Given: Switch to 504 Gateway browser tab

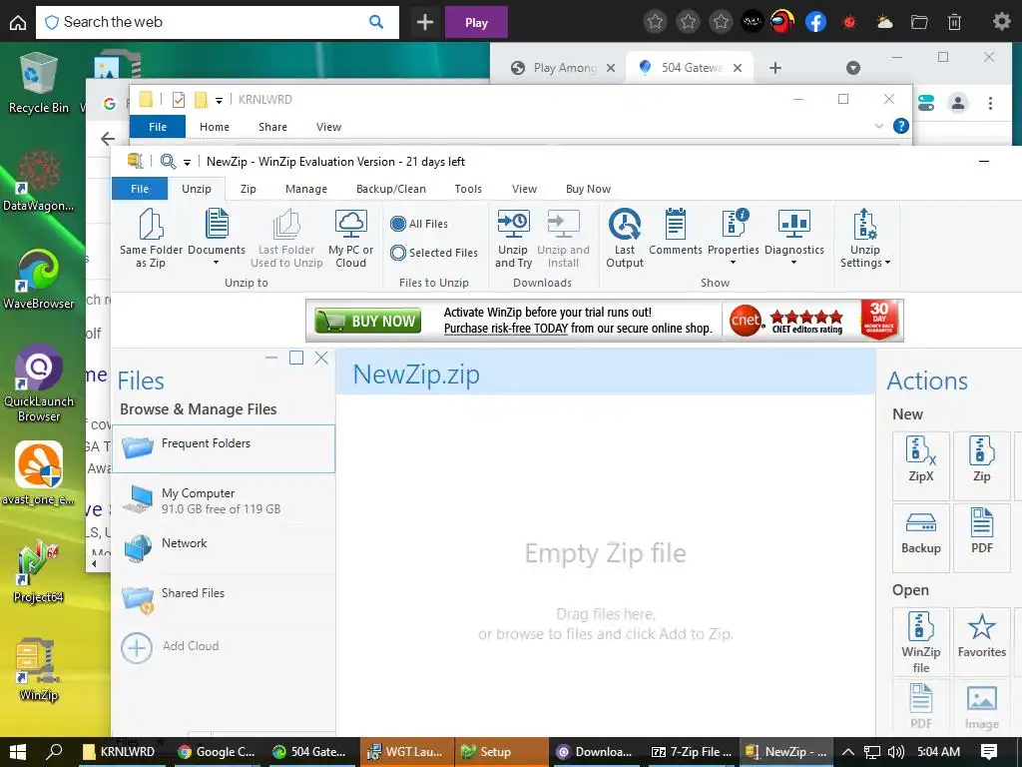Looking at the screenshot, I should (x=690, y=68).
